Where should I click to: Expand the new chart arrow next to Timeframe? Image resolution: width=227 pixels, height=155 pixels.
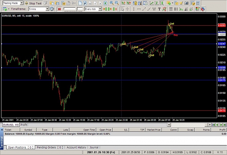9,9
